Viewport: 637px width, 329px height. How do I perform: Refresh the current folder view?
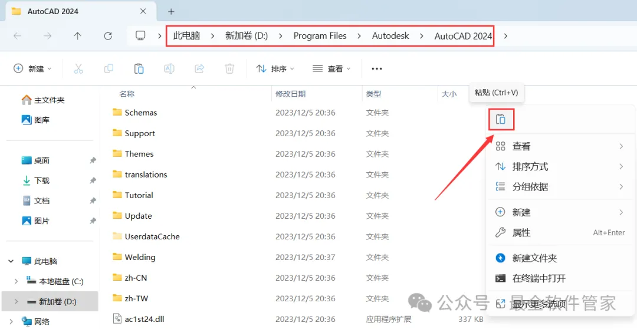pos(108,36)
